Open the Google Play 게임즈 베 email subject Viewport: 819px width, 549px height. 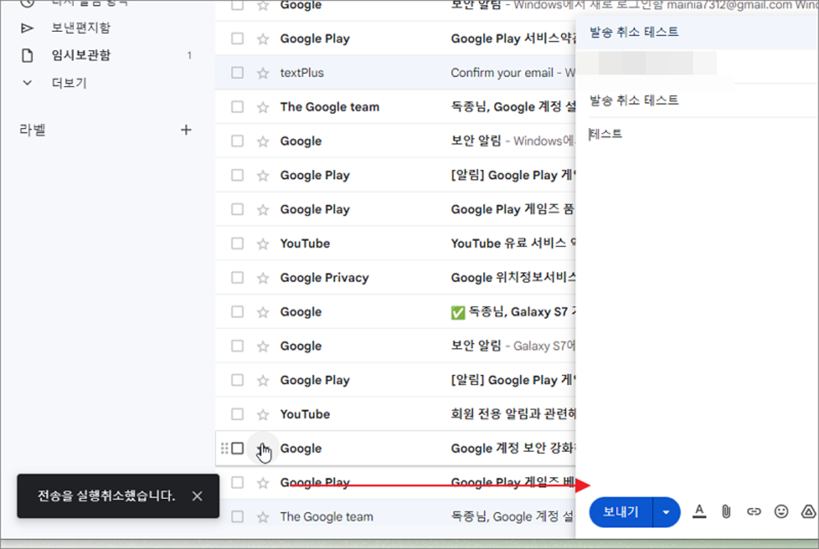(512, 483)
